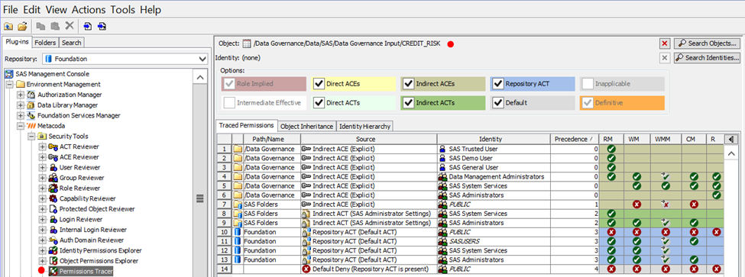The height and width of the screenshot is (277, 745).
Task: Click the paste toolbar icon
Action: 55,26
